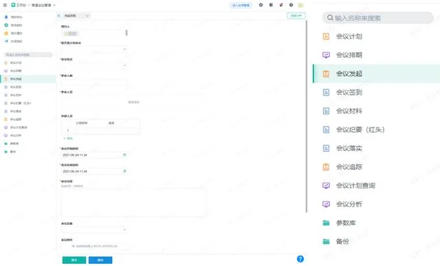Viewport: 440px width, 266px height.
Task: Open the form view dropdown at top
Action: pos(76,16)
